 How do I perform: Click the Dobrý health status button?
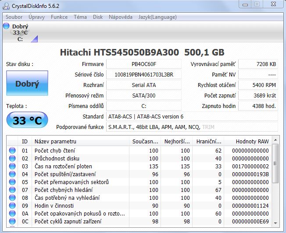coord(27,83)
